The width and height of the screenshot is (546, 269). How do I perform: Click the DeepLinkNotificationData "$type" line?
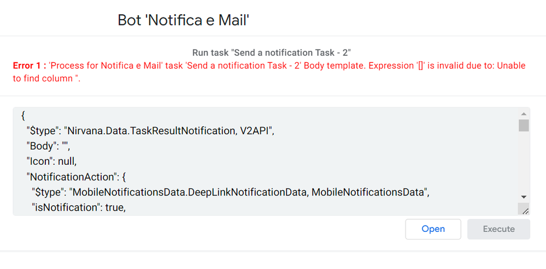point(231,192)
